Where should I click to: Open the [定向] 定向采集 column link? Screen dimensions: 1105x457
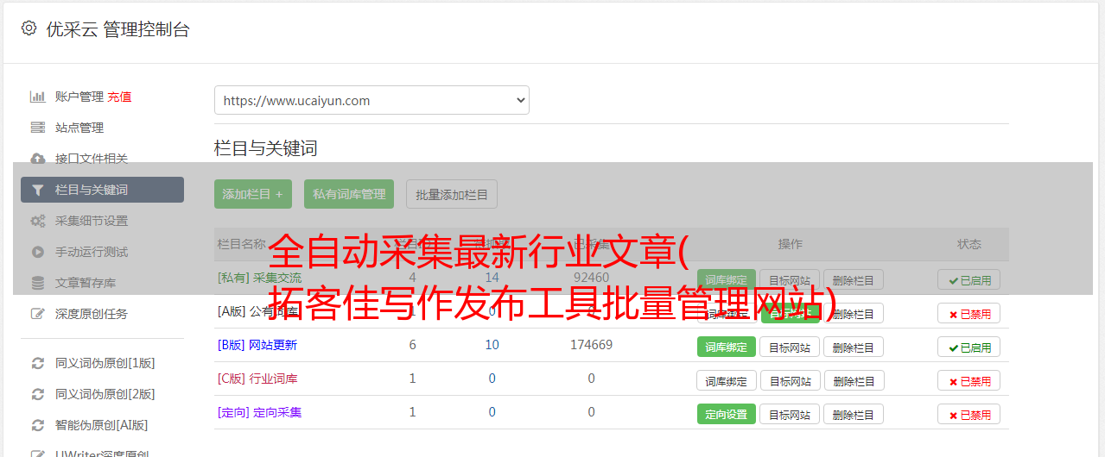[260, 412]
